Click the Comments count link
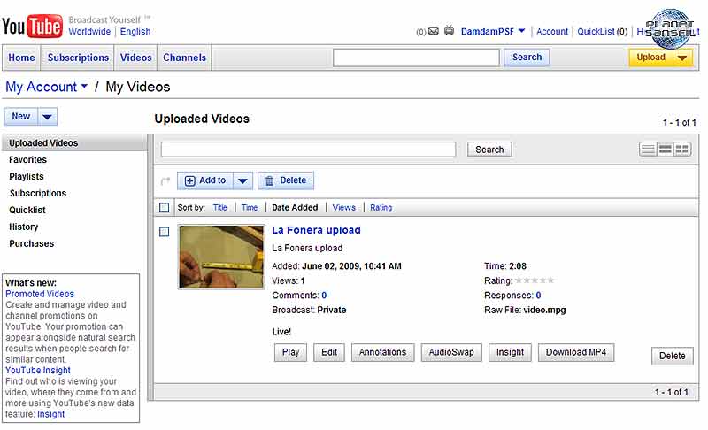 324,296
